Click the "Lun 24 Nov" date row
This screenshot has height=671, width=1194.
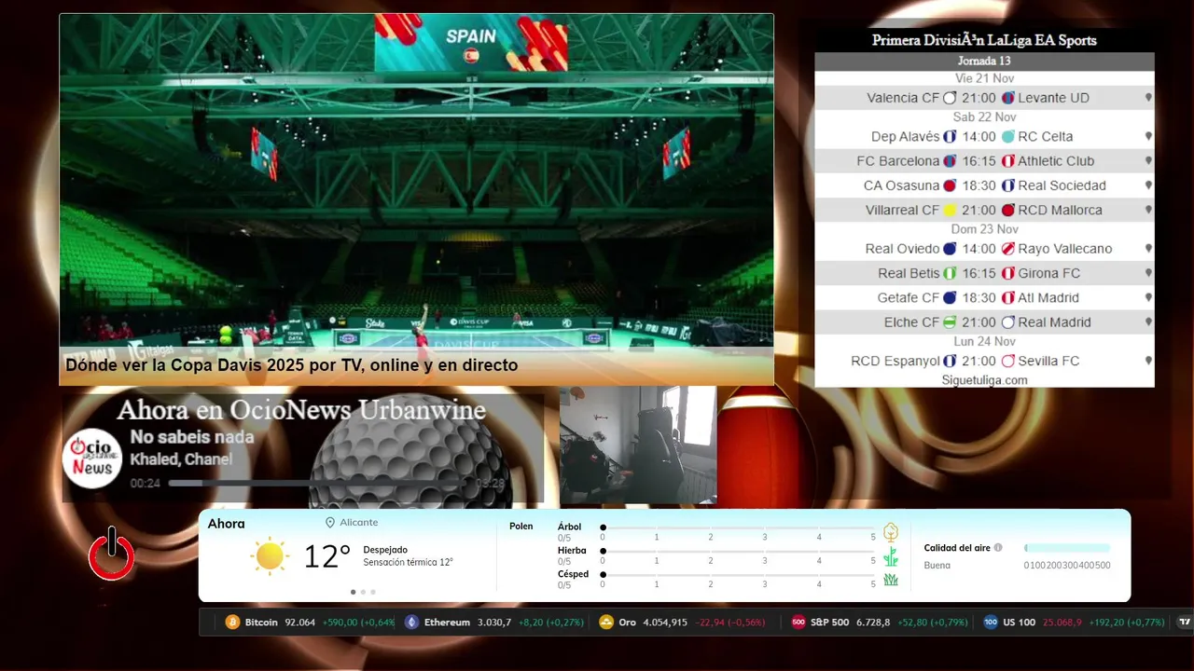point(984,341)
